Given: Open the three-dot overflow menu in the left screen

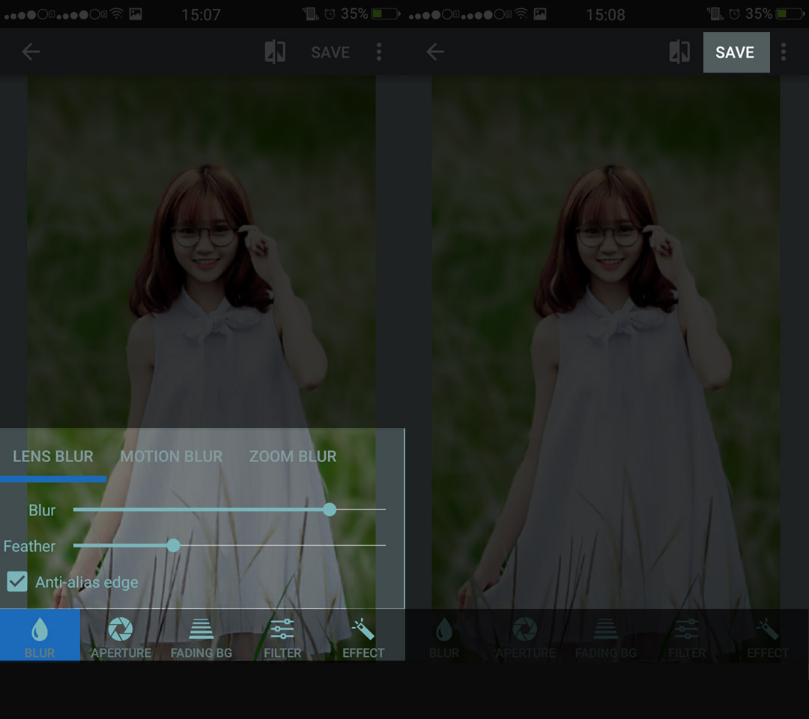Looking at the screenshot, I should tap(379, 52).
